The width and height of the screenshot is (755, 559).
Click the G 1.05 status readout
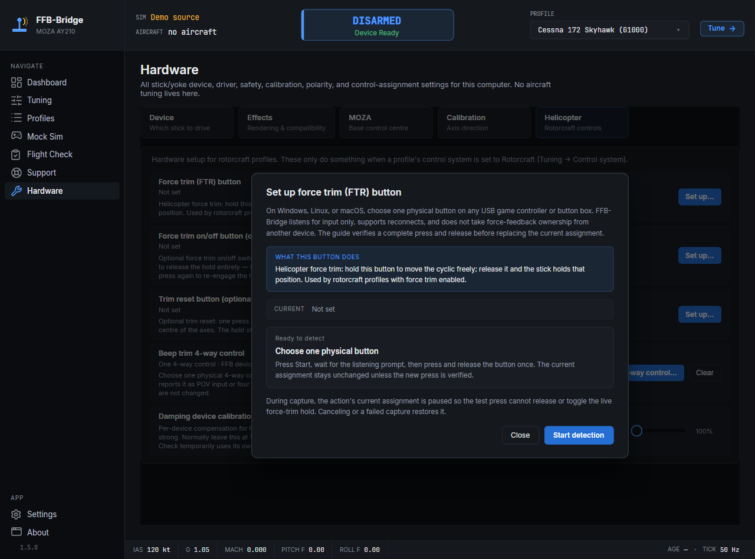(198, 550)
